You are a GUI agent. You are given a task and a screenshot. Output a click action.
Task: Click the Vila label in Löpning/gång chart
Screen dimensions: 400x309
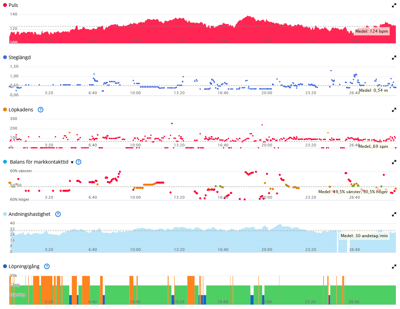pyautogui.click(x=13, y=275)
